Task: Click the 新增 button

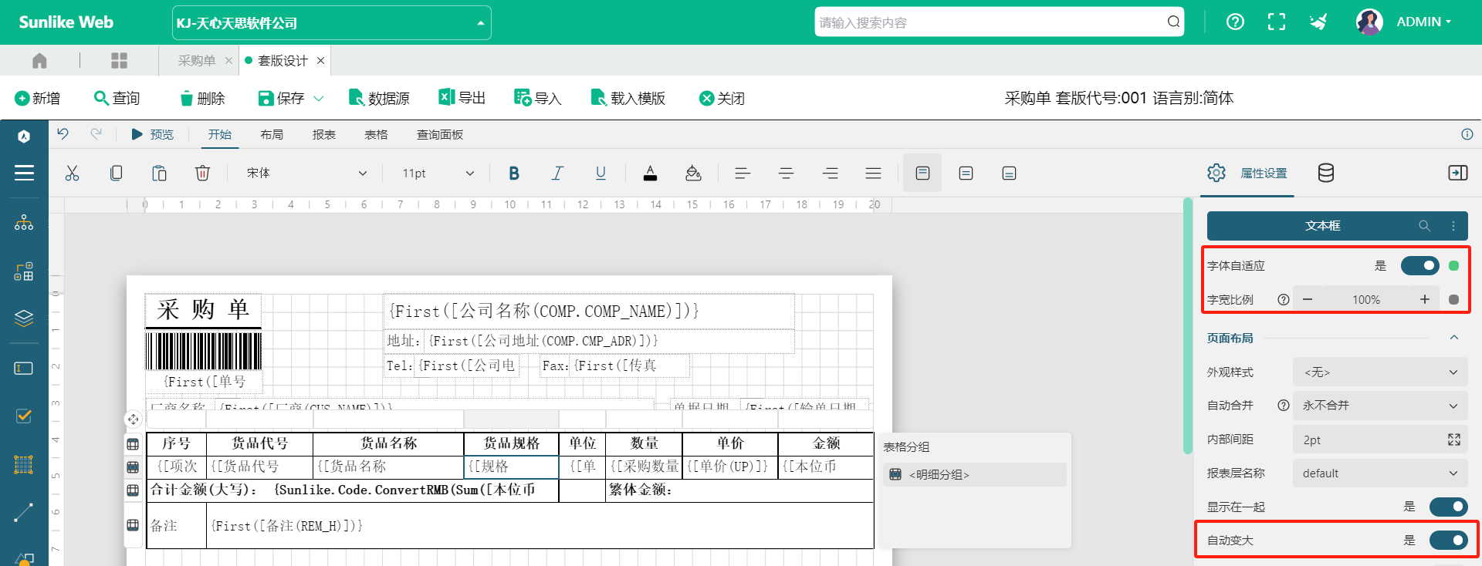Action: click(x=37, y=99)
